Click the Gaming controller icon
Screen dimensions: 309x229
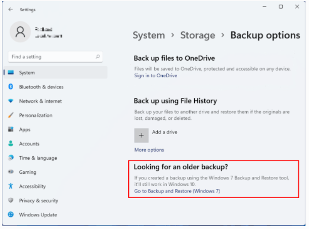point(11,172)
